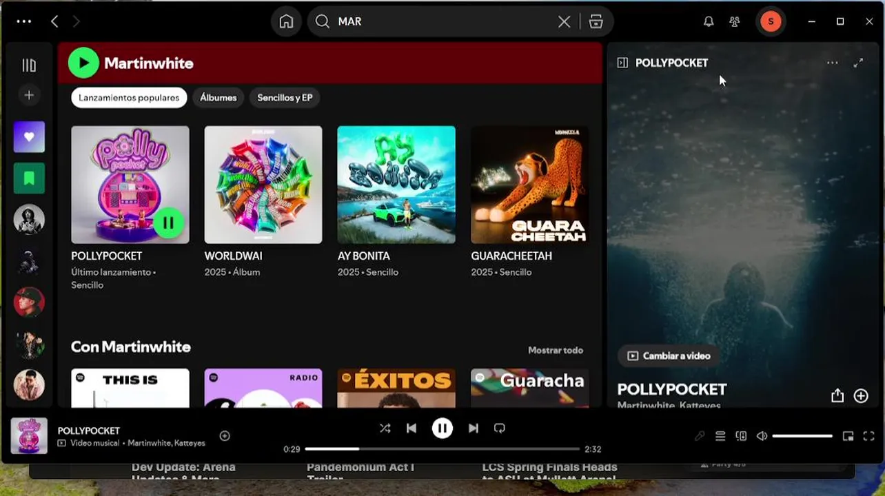Select Sencillos y EP filter
The image size is (885, 496).
coord(285,98)
